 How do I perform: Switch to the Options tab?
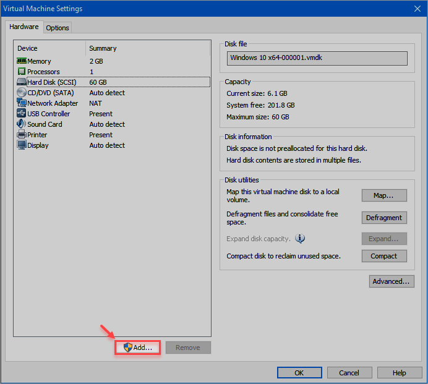pos(58,28)
